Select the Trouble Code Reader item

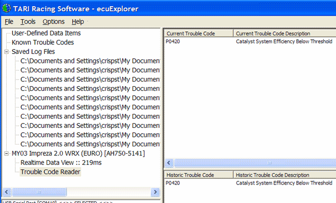pyautogui.click(x=50, y=172)
